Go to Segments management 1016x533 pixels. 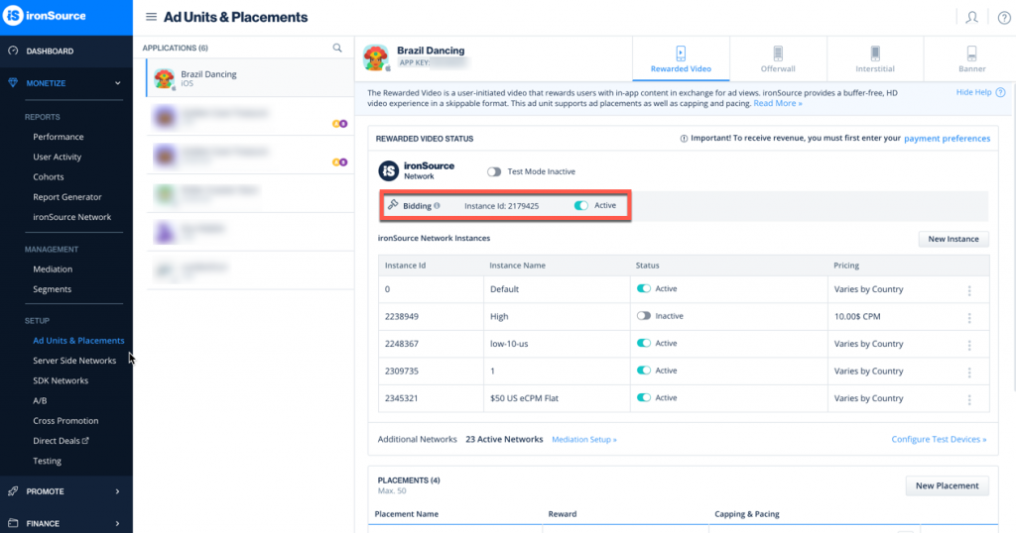52,289
